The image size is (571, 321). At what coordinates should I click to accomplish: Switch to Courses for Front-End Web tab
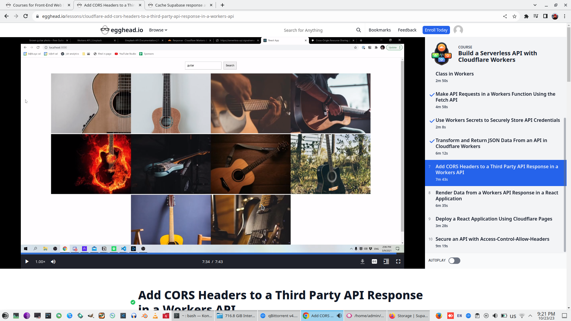pyautogui.click(x=37, y=5)
